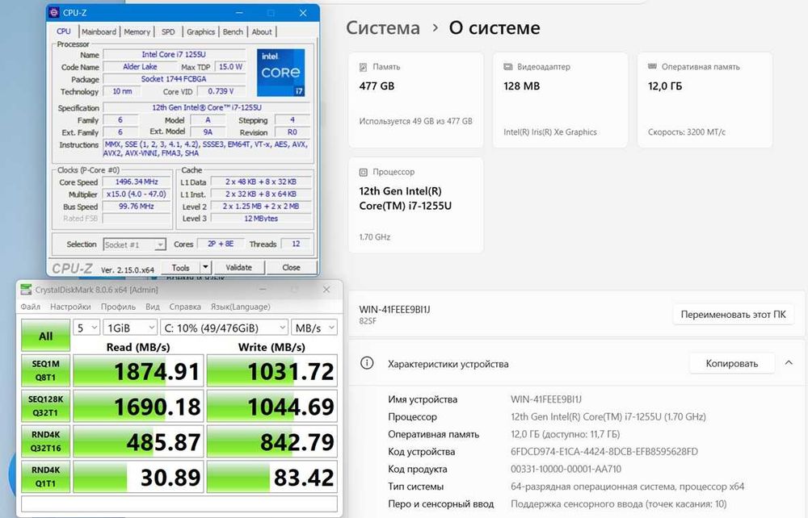Click the SEQ128K read result 1690.18

[138, 406]
